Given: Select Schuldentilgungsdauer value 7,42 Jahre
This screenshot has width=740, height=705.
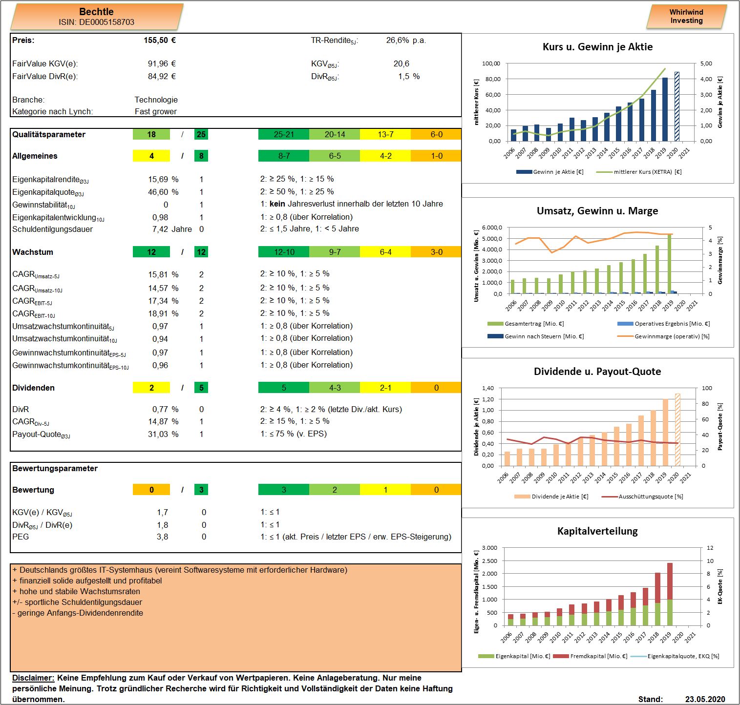Looking at the screenshot, I should tap(172, 229).
